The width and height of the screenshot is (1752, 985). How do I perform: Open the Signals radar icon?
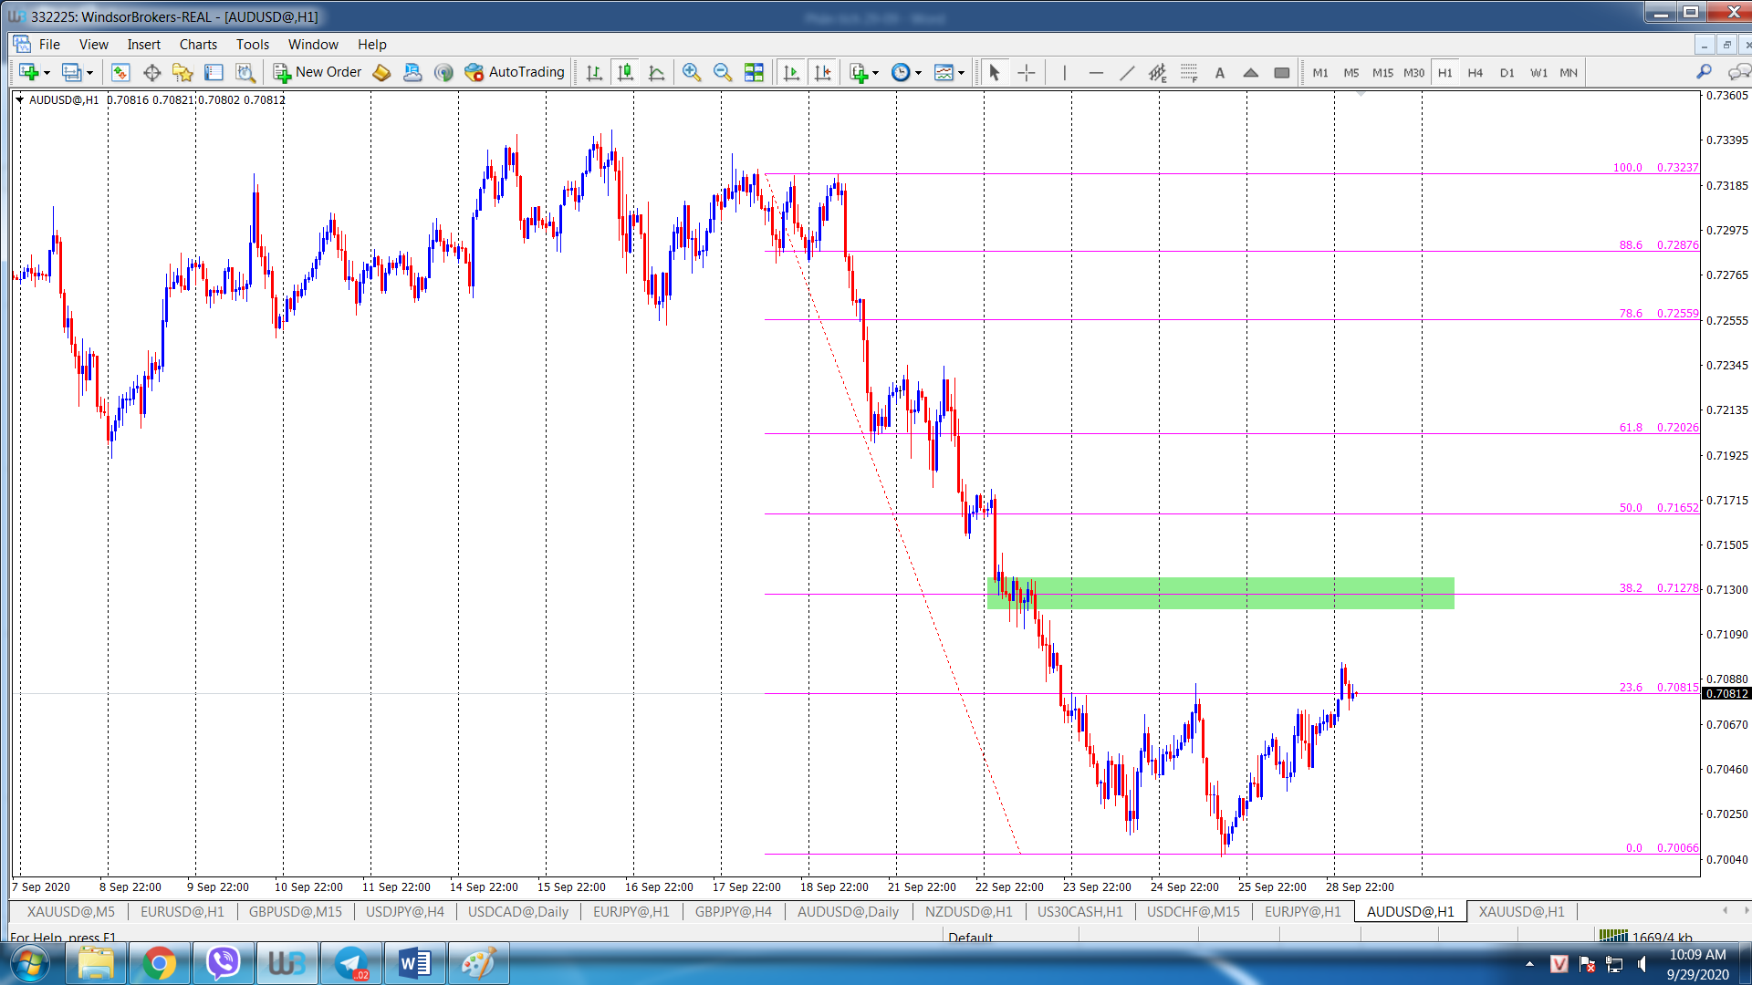coord(443,72)
